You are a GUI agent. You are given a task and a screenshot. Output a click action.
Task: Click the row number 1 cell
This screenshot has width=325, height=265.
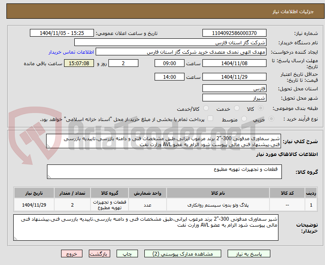point(311,205)
